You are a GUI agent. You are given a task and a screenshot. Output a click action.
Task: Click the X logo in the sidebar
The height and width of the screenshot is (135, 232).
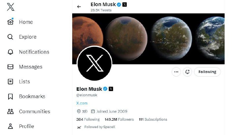click(x=10, y=7)
